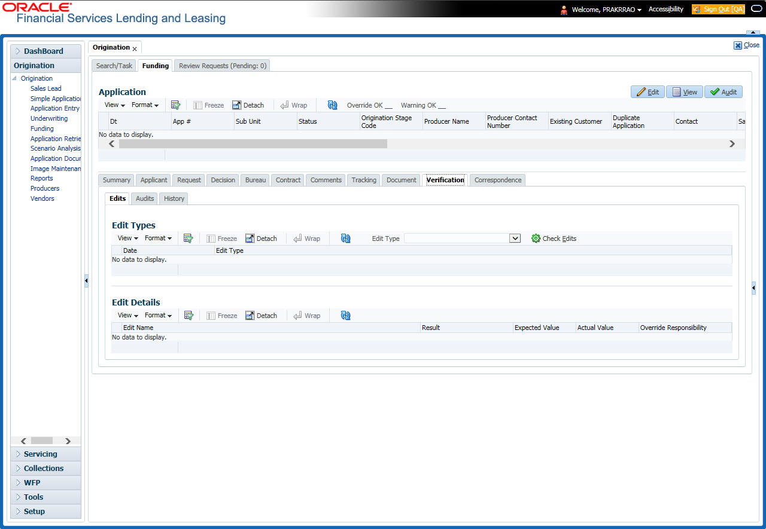Expand the Collections accordion section

click(x=45, y=469)
